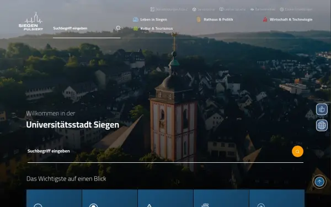Open Dienstleistungen A bis Z link
Viewport: 331px width, 207px height.
click(x=169, y=9)
